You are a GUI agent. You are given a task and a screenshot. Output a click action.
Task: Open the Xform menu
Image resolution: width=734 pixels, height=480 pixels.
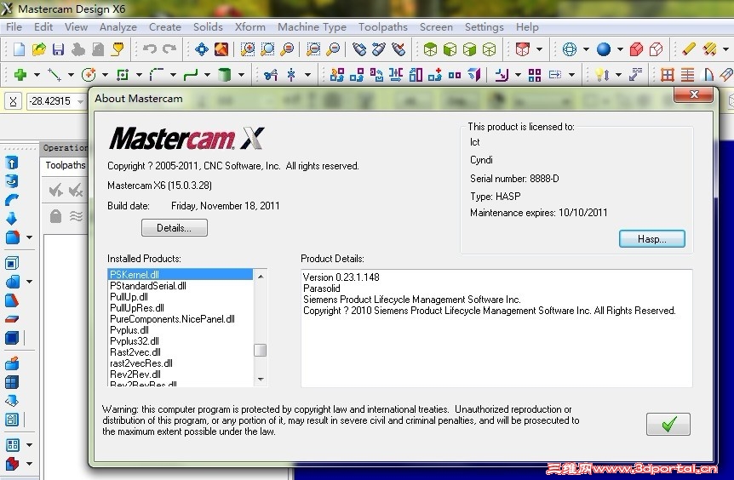[x=250, y=27]
